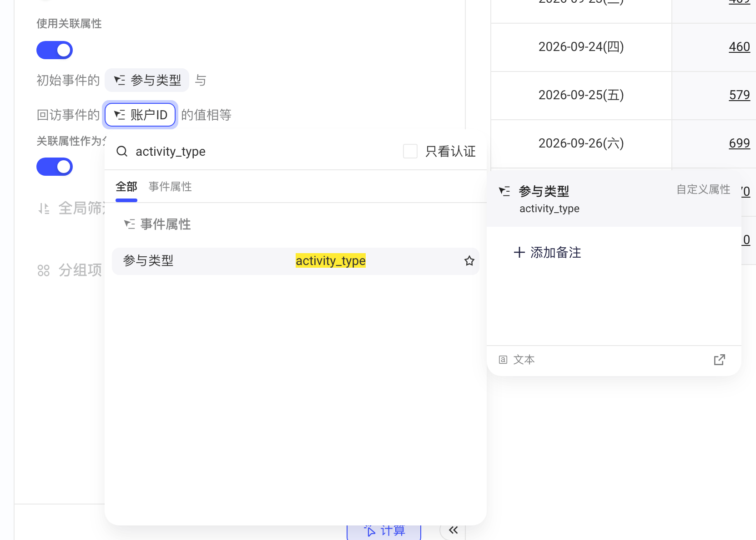Click the 自定义属性 label in detail card

tap(703, 189)
